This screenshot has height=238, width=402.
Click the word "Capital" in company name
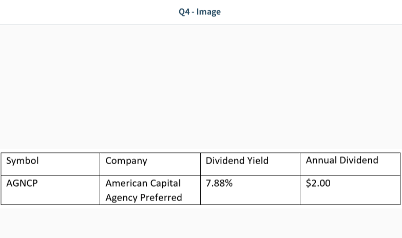165,183
